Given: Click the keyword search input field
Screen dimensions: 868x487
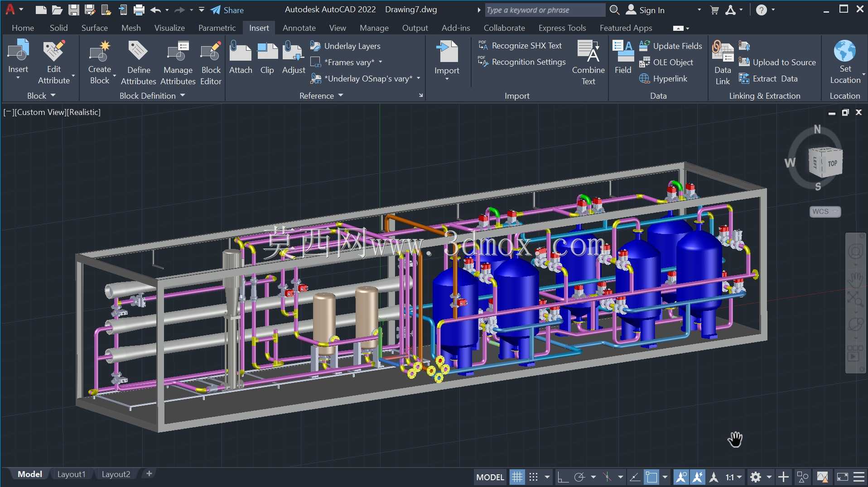Looking at the screenshot, I should click(x=545, y=10).
